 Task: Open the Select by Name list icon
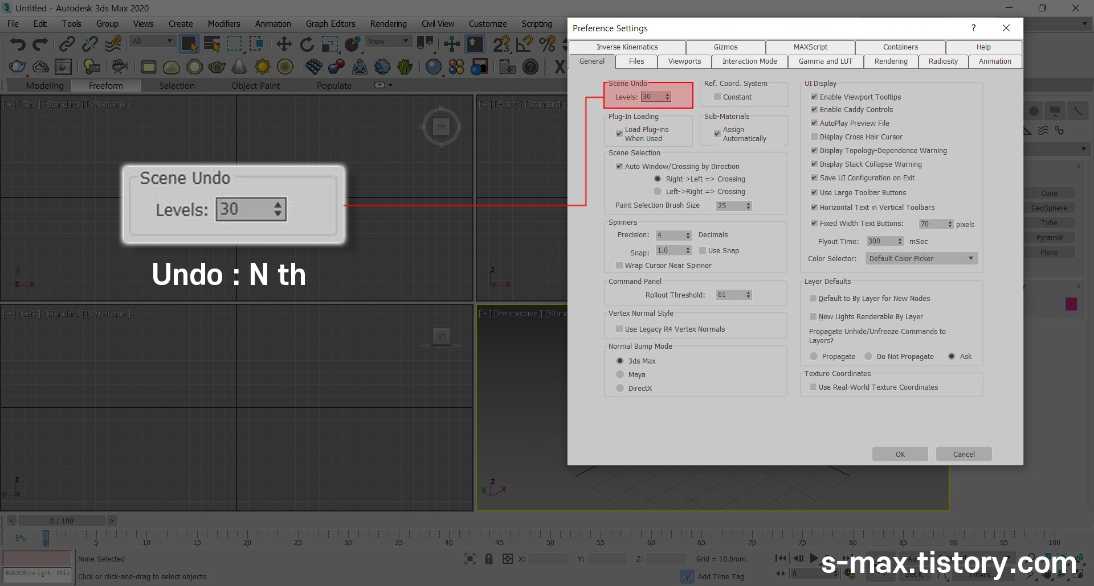point(212,44)
